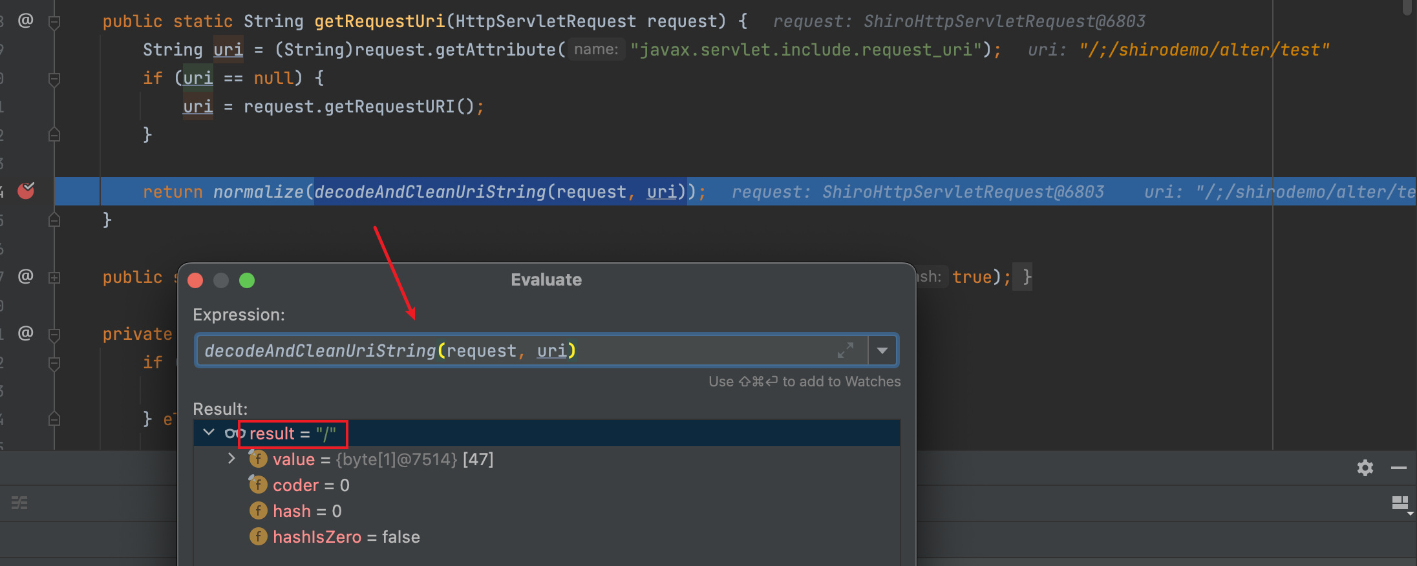Image resolution: width=1417 pixels, height=566 pixels.
Task: Click the glasses watch icon beside result
Action: click(233, 433)
